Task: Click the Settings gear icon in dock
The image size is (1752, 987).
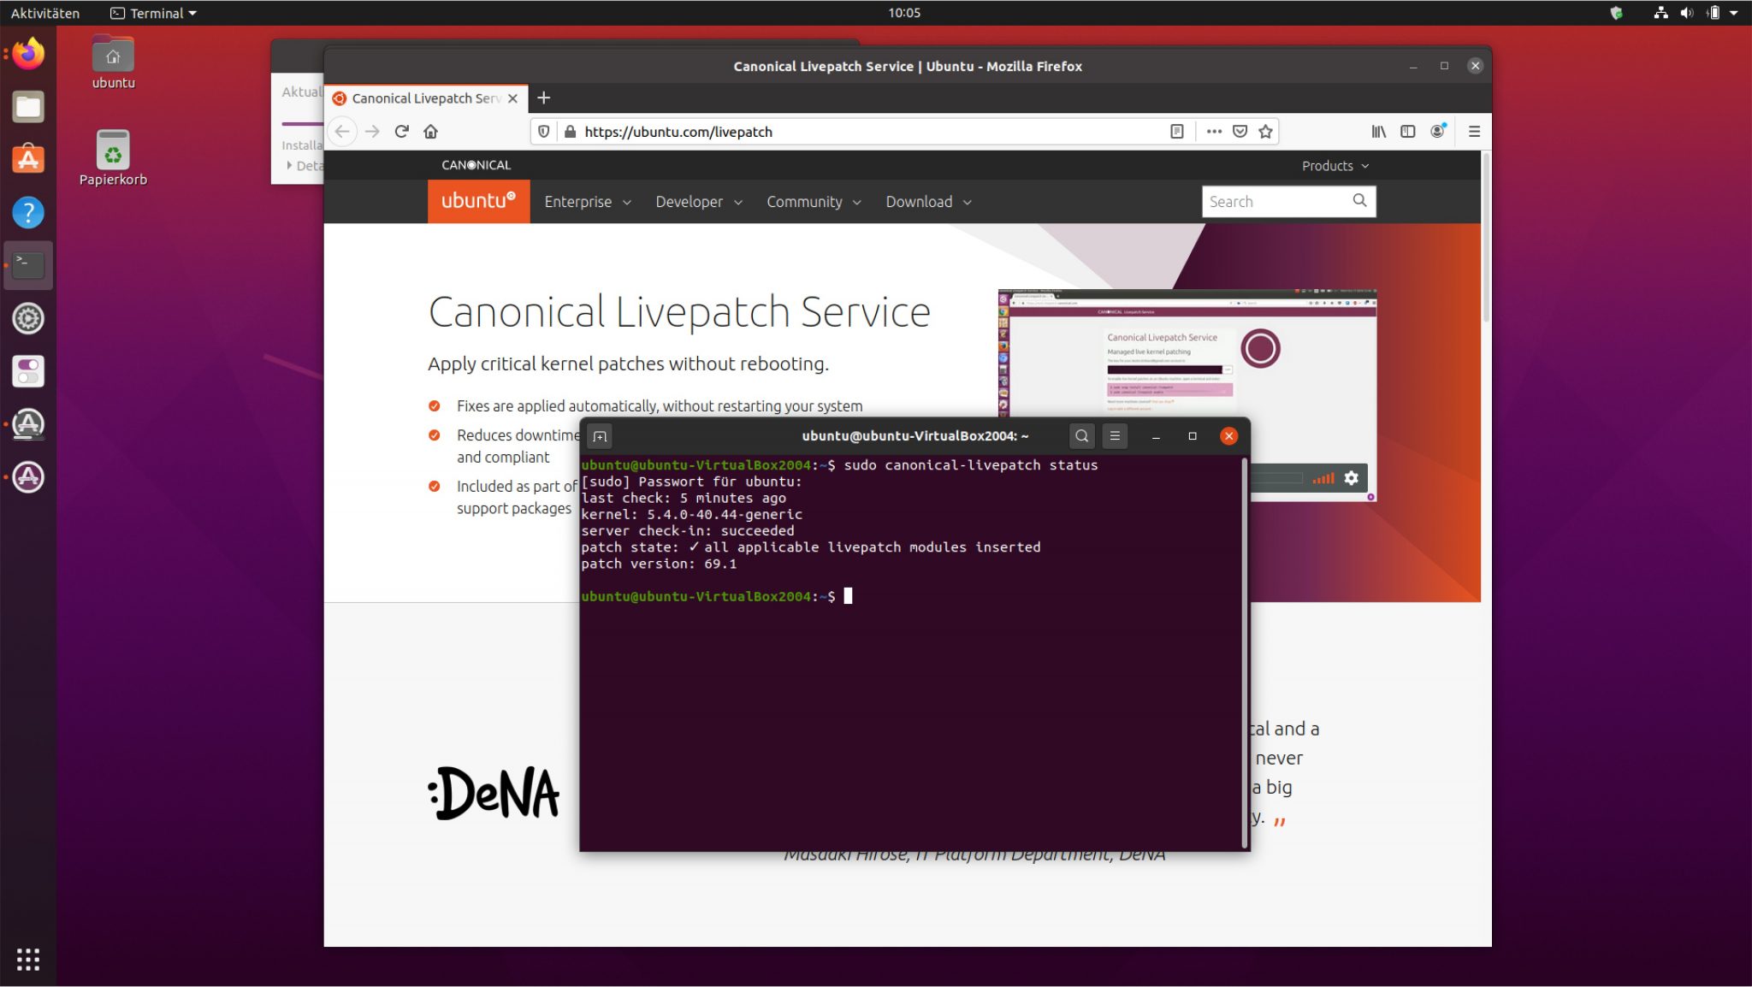Action: (x=30, y=319)
